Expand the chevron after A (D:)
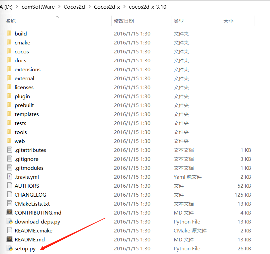Screen dimensions: 270x254 point(17,7)
